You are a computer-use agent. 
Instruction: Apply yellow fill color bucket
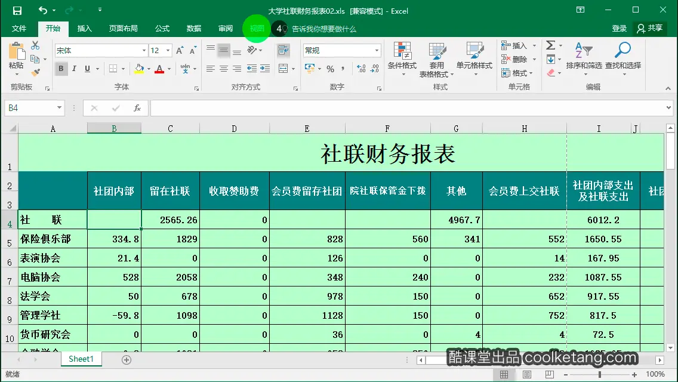tap(139, 69)
